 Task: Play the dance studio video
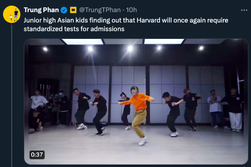coord(136,102)
